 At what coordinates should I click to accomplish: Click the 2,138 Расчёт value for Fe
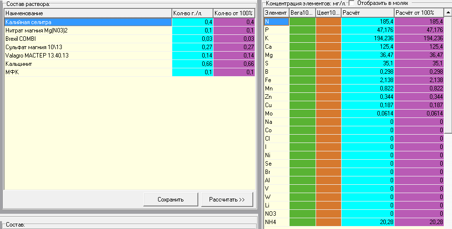click(368, 80)
